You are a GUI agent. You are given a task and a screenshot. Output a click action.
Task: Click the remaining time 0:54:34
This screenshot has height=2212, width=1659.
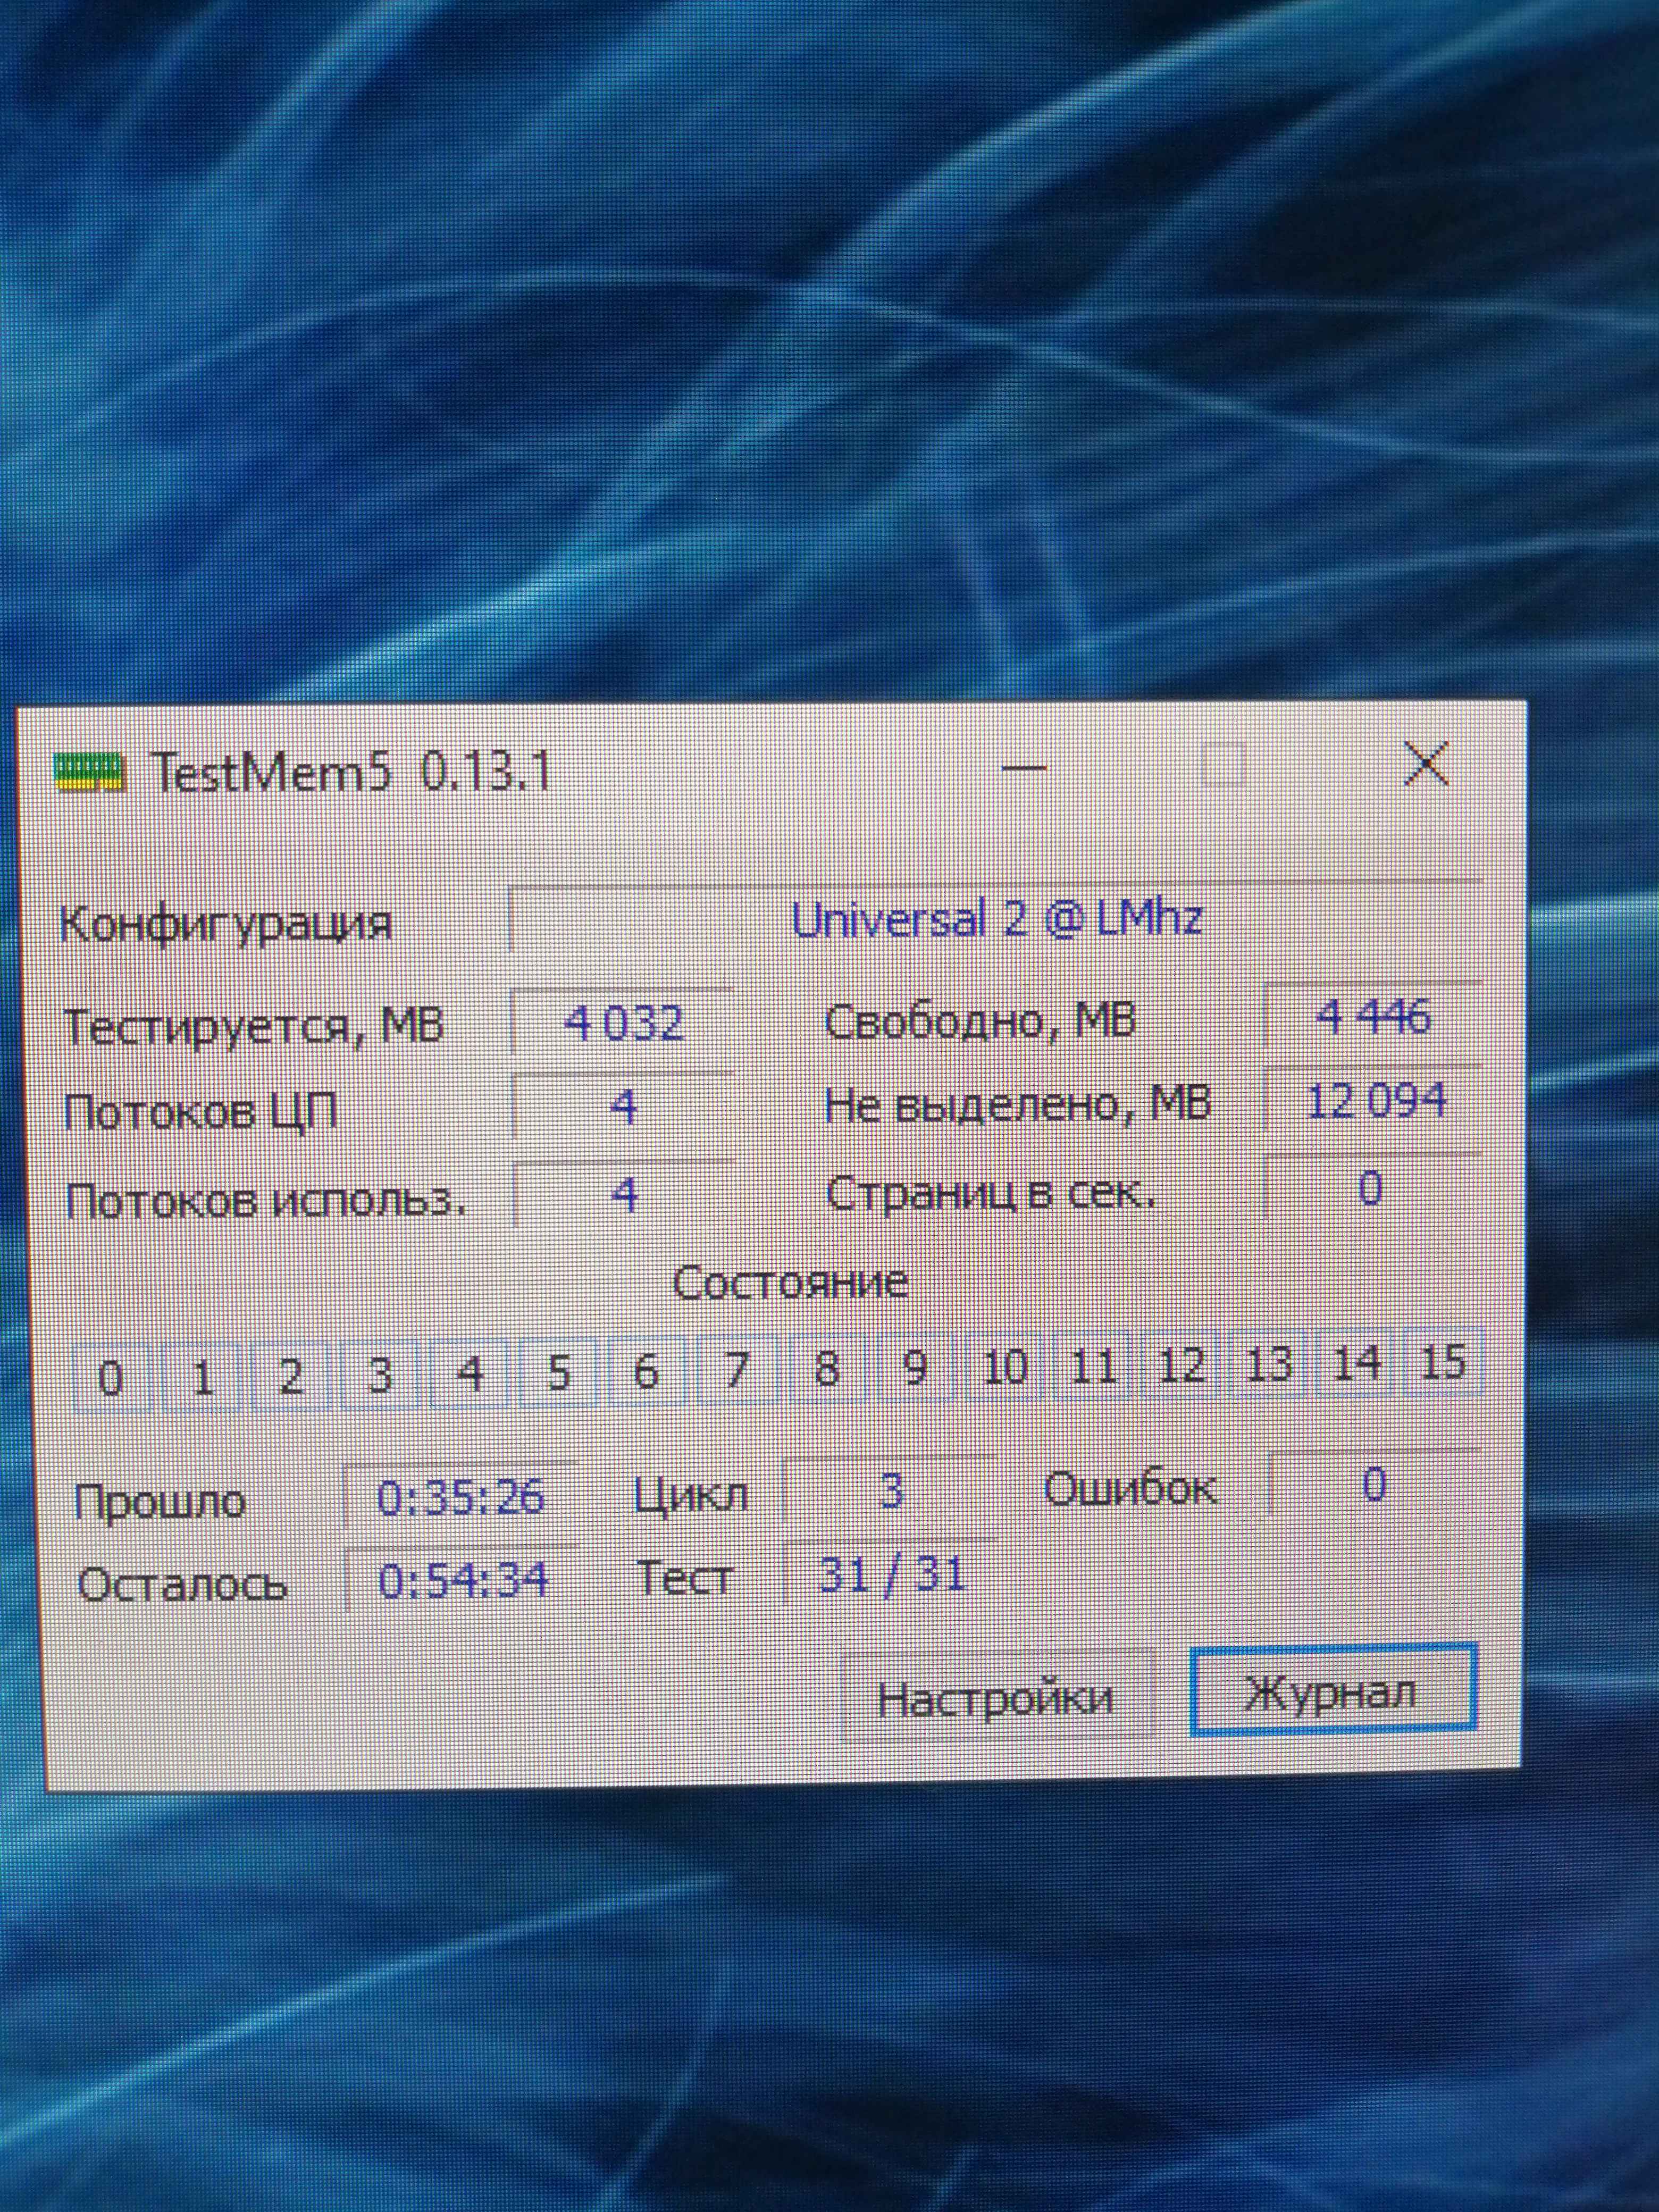pyautogui.click(x=462, y=1581)
